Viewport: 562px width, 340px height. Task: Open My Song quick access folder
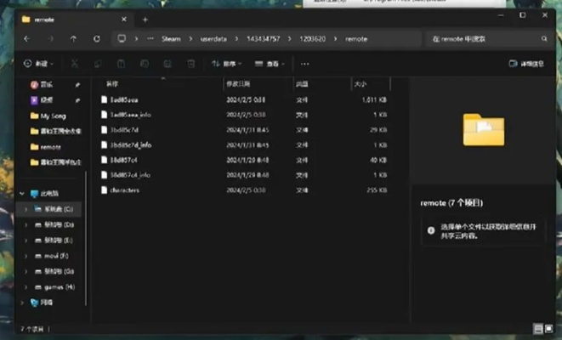(x=52, y=116)
